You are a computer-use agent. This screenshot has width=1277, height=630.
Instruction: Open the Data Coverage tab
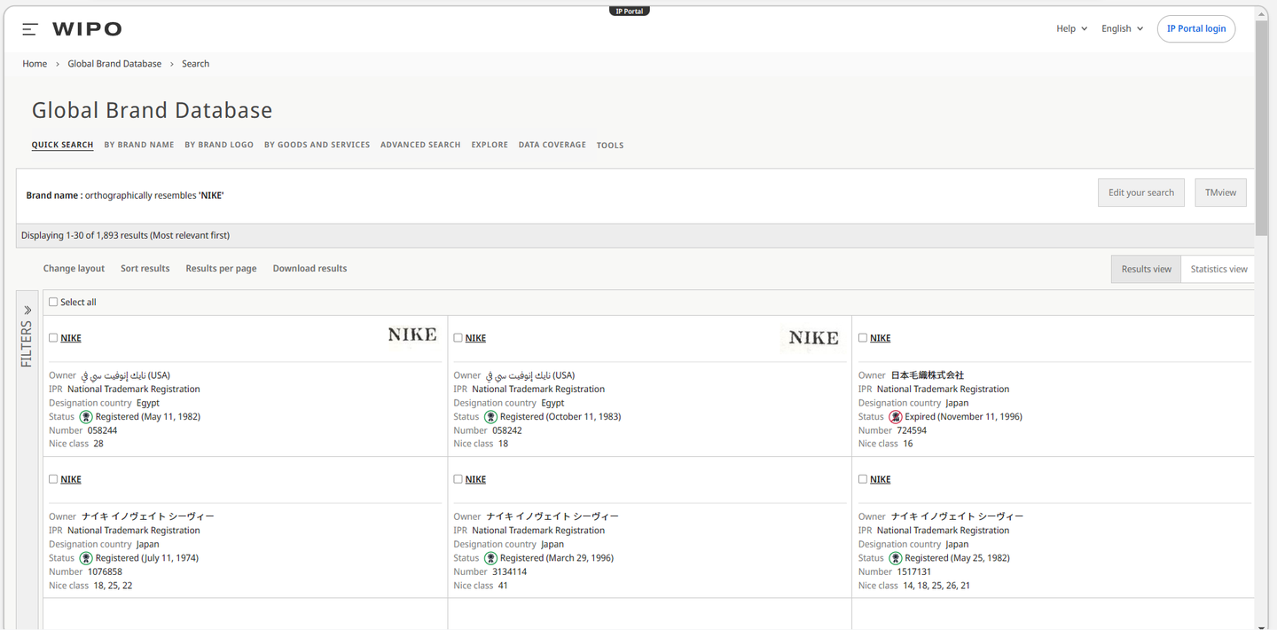pos(552,145)
